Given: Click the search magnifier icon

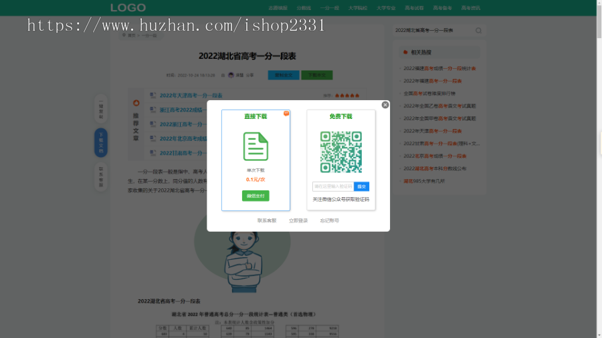Looking at the screenshot, I should 478,30.
